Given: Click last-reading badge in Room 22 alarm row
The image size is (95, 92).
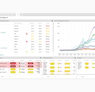Looking at the screenshot, I should (x=13, y=66).
